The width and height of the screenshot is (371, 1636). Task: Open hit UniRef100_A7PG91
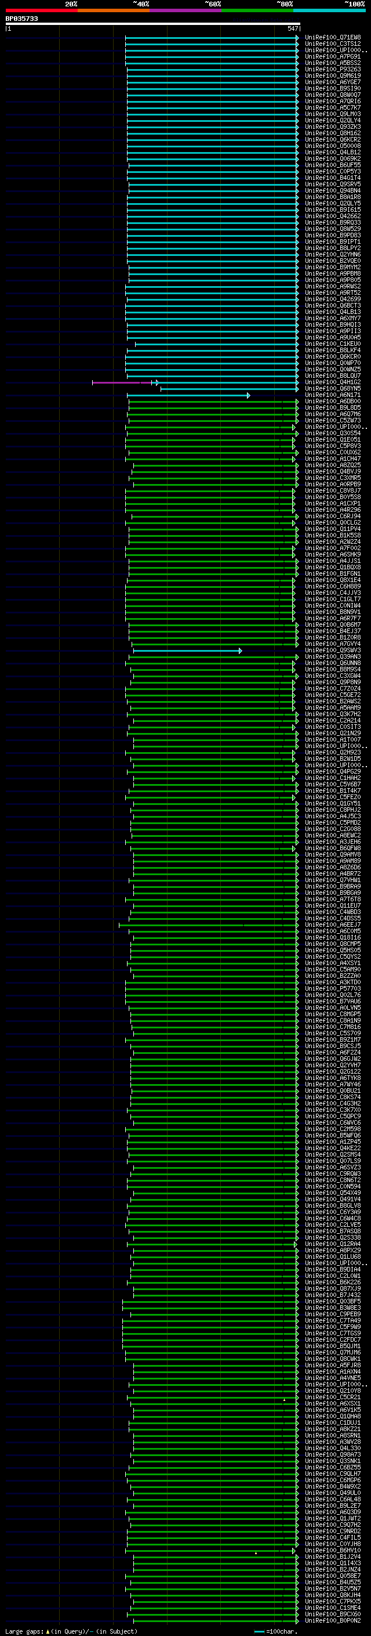(x=332, y=56)
